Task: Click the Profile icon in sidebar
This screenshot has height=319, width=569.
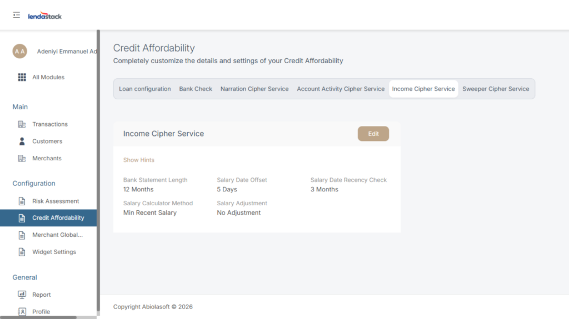Action: click(x=22, y=311)
